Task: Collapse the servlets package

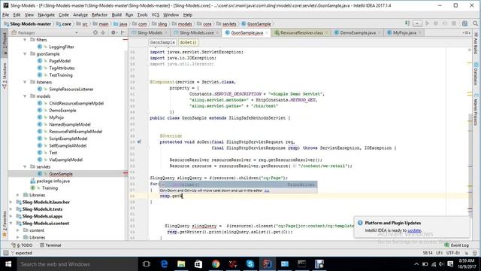Action: 25,166
